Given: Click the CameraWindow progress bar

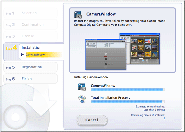Looking at the screenshot, I should pos(128,89).
